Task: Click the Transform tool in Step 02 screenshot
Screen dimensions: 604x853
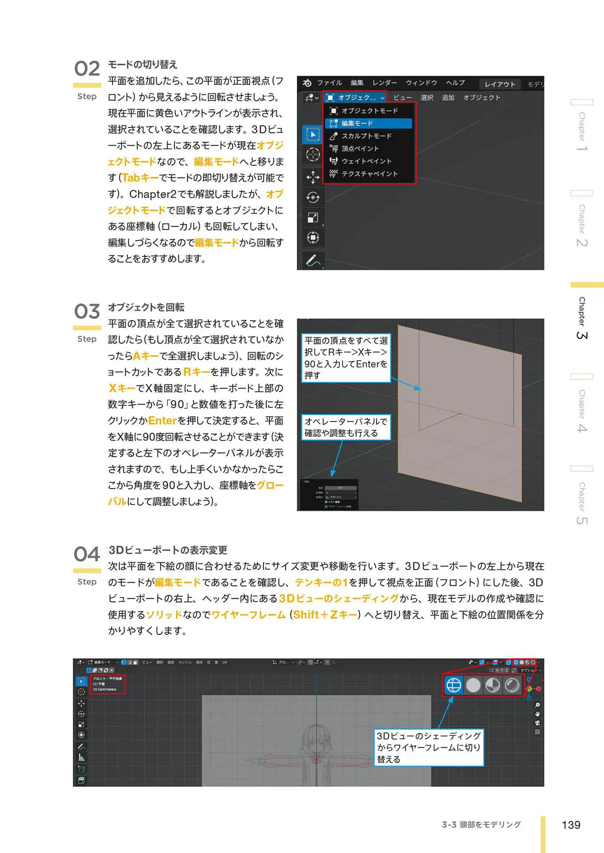Action: [312, 237]
